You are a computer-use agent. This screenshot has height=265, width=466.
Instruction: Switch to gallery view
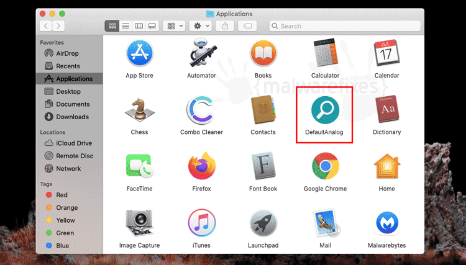click(x=152, y=26)
